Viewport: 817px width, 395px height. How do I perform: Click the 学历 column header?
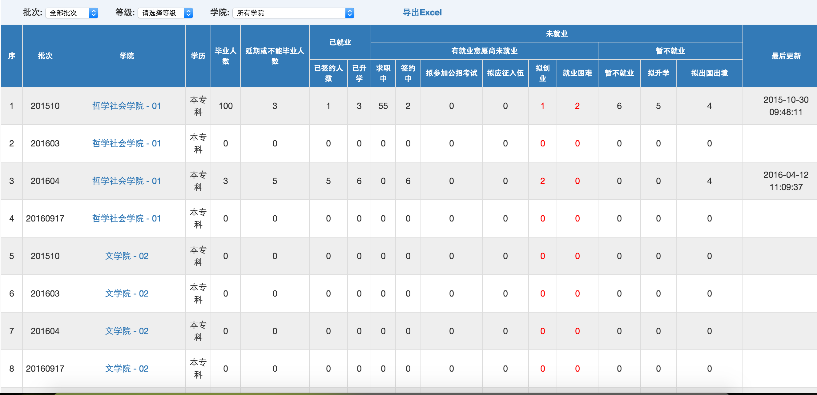point(198,56)
